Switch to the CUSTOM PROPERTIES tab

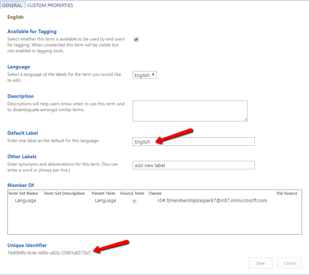[x=50, y=5]
